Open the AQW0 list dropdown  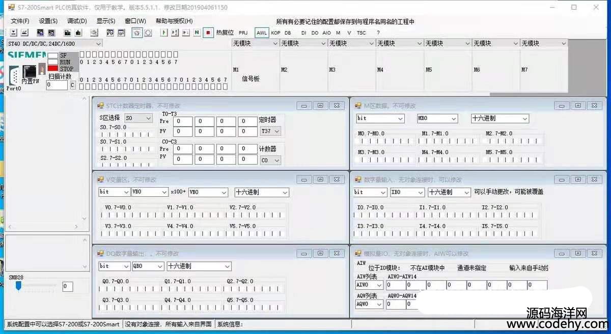[x=369, y=305]
